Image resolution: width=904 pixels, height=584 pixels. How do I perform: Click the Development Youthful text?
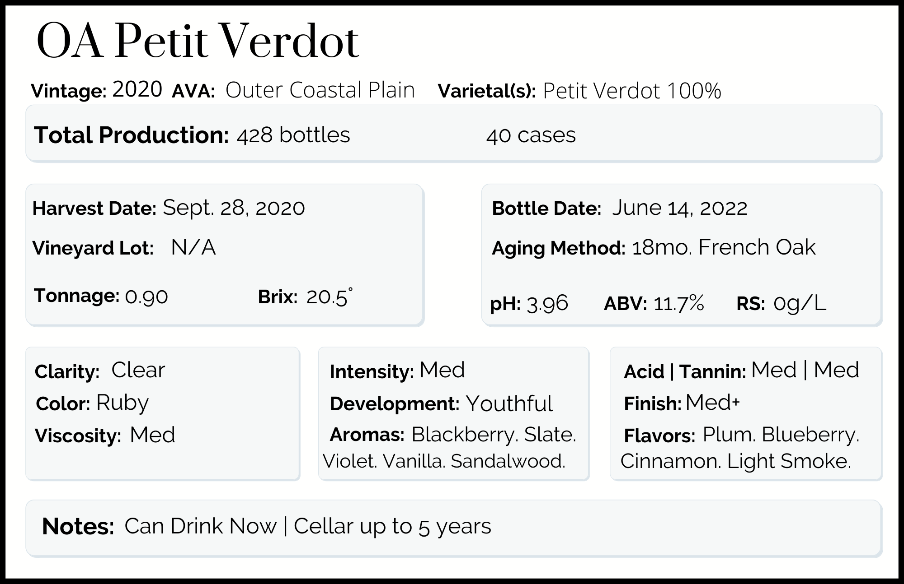(509, 403)
